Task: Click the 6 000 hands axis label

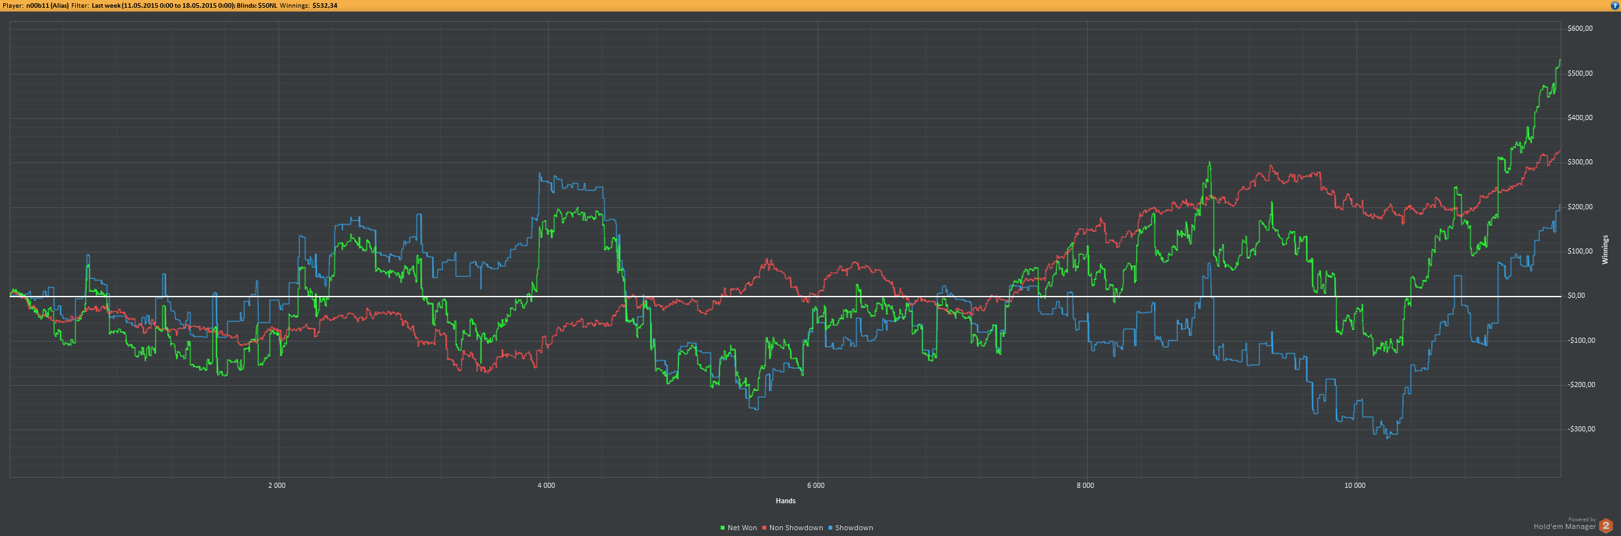Action: (x=816, y=485)
